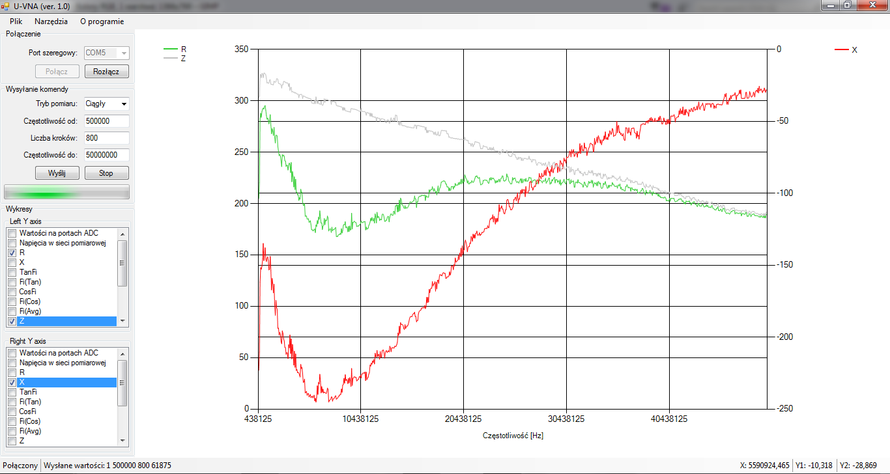Expand the Port szeregowy COM5 combo box
The image size is (890, 474).
tap(124, 53)
